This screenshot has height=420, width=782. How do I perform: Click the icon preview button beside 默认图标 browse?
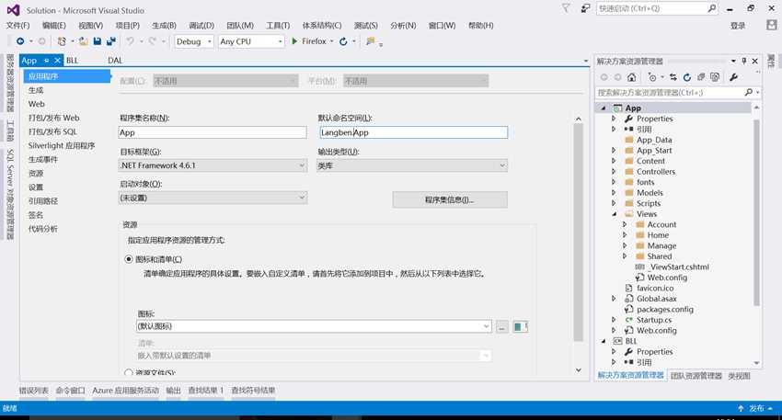point(520,326)
